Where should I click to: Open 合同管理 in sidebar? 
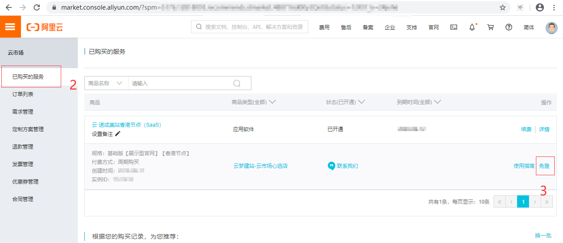click(x=23, y=199)
